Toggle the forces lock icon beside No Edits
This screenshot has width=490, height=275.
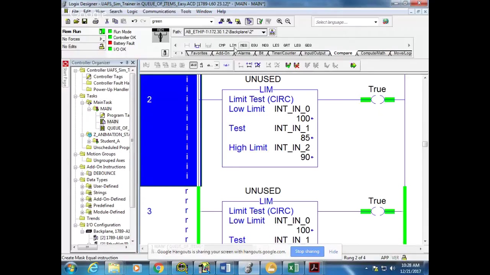coord(101,46)
